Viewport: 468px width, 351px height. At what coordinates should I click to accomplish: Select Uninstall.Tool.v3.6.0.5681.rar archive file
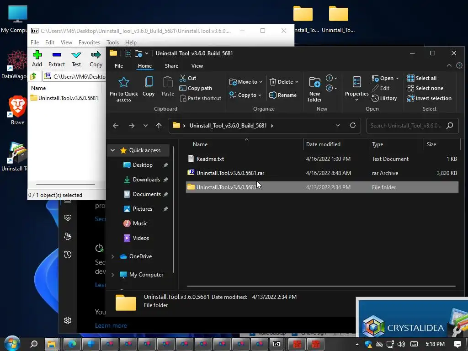[x=322, y=173]
